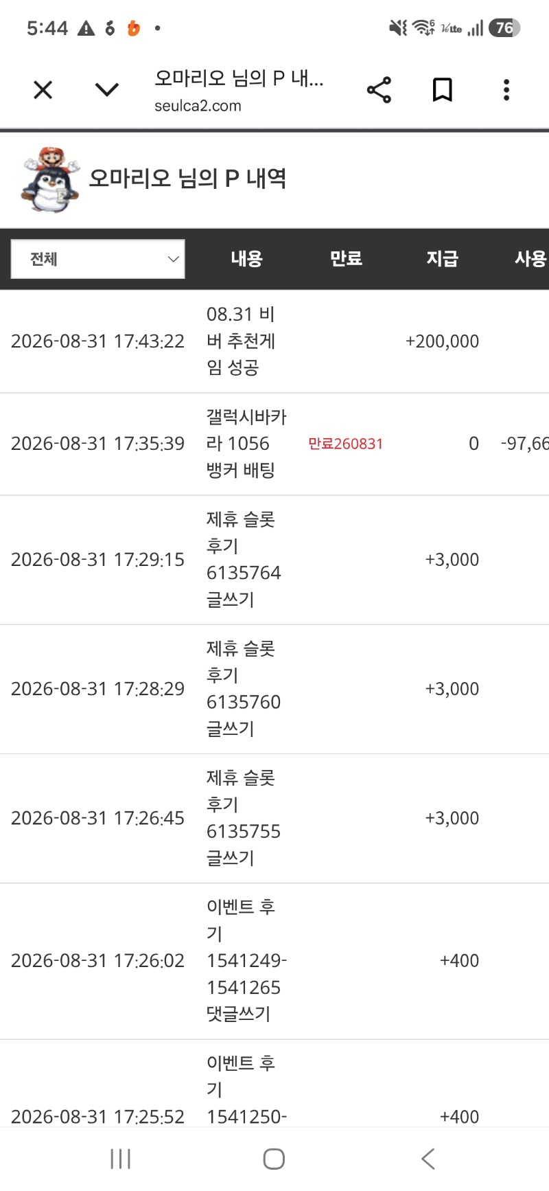Open the three-dot overflow menu
Image resolution: width=549 pixels, height=1191 pixels.
(506, 90)
